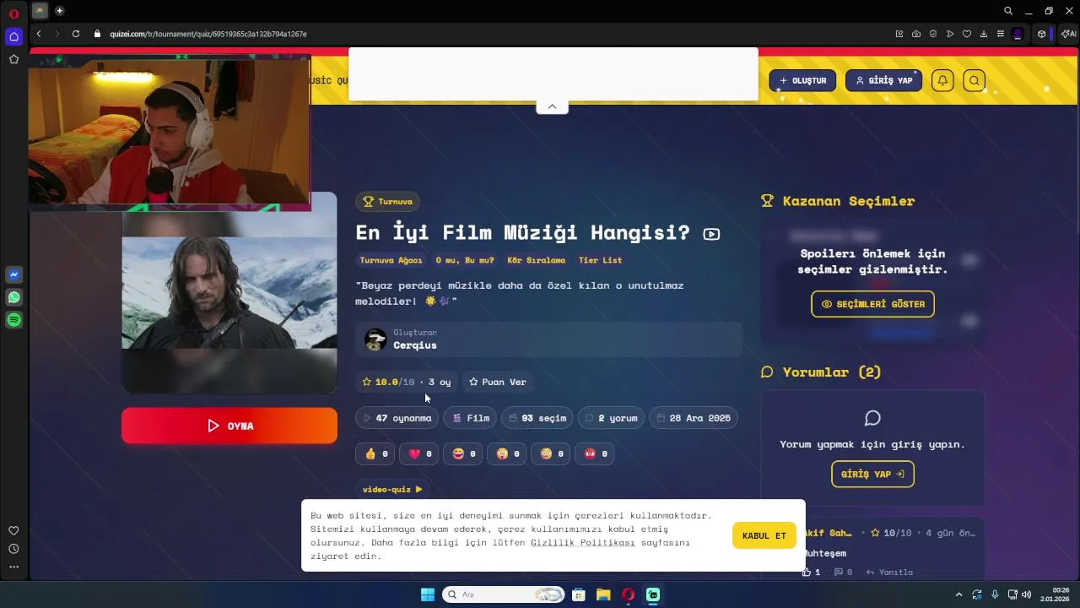Open Easy Setup sliders icon
The width and height of the screenshot is (1080, 608).
click(1001, 34)
